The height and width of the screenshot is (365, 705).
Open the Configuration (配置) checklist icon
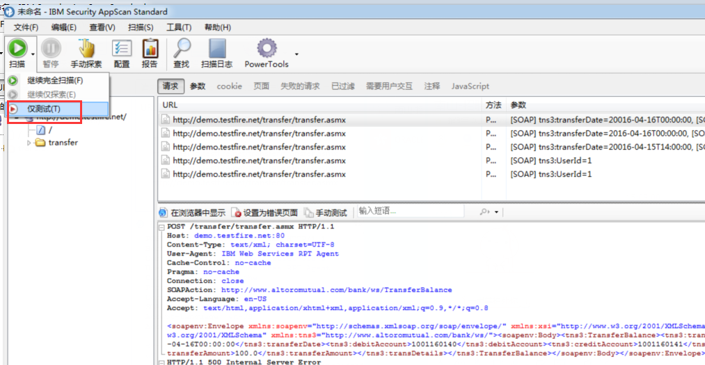pyautogui.click(x=121, y=48)
